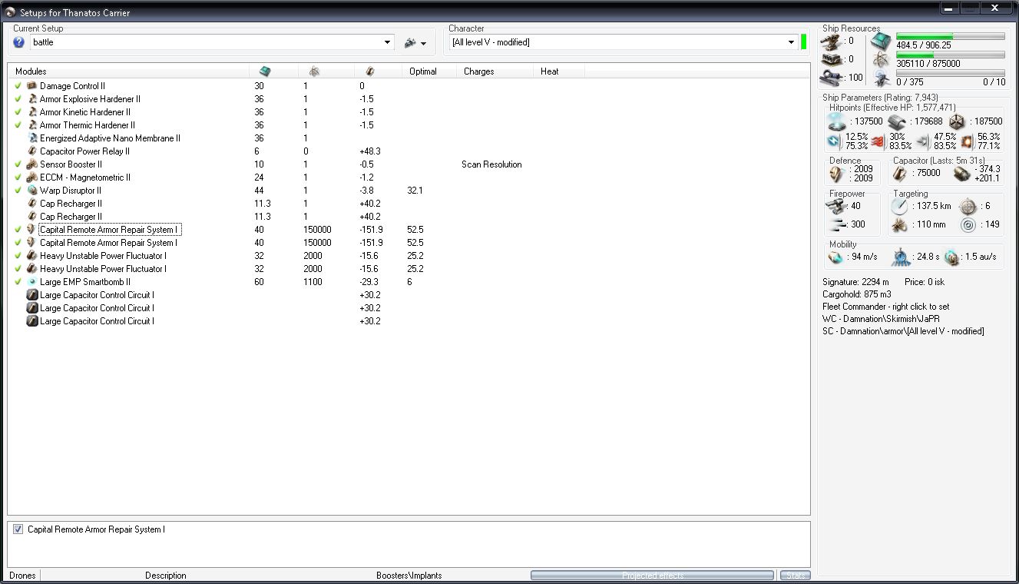Click the Charges column header
This screenshot has height=584, width=1019.
coord(495,71)
